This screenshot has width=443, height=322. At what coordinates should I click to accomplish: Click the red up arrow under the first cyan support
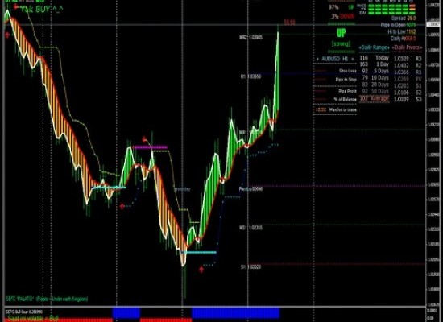pyautogui.click(x=122, y=206)
